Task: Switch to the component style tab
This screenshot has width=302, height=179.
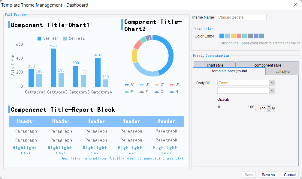Action: 267,65
